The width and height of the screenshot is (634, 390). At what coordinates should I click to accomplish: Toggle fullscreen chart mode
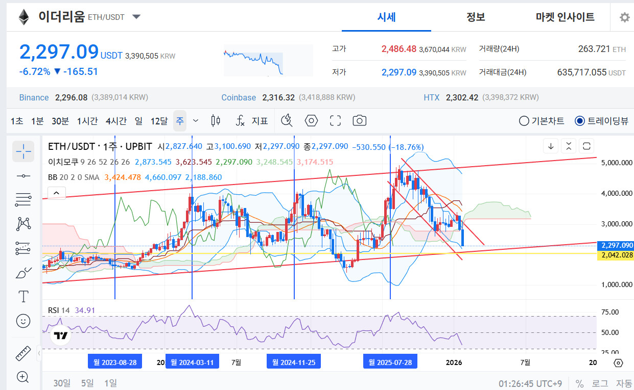coord(335,121)
